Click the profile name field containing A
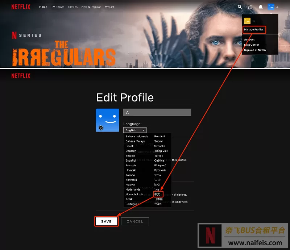 pyautogui.click(x=157, y=112)
